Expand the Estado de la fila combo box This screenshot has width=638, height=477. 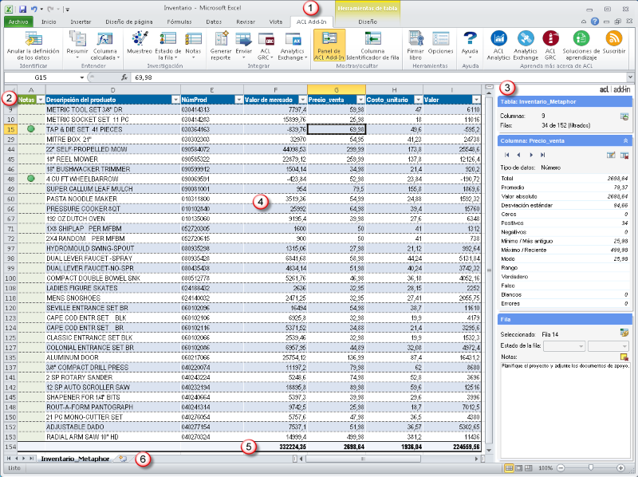point(579,345)
